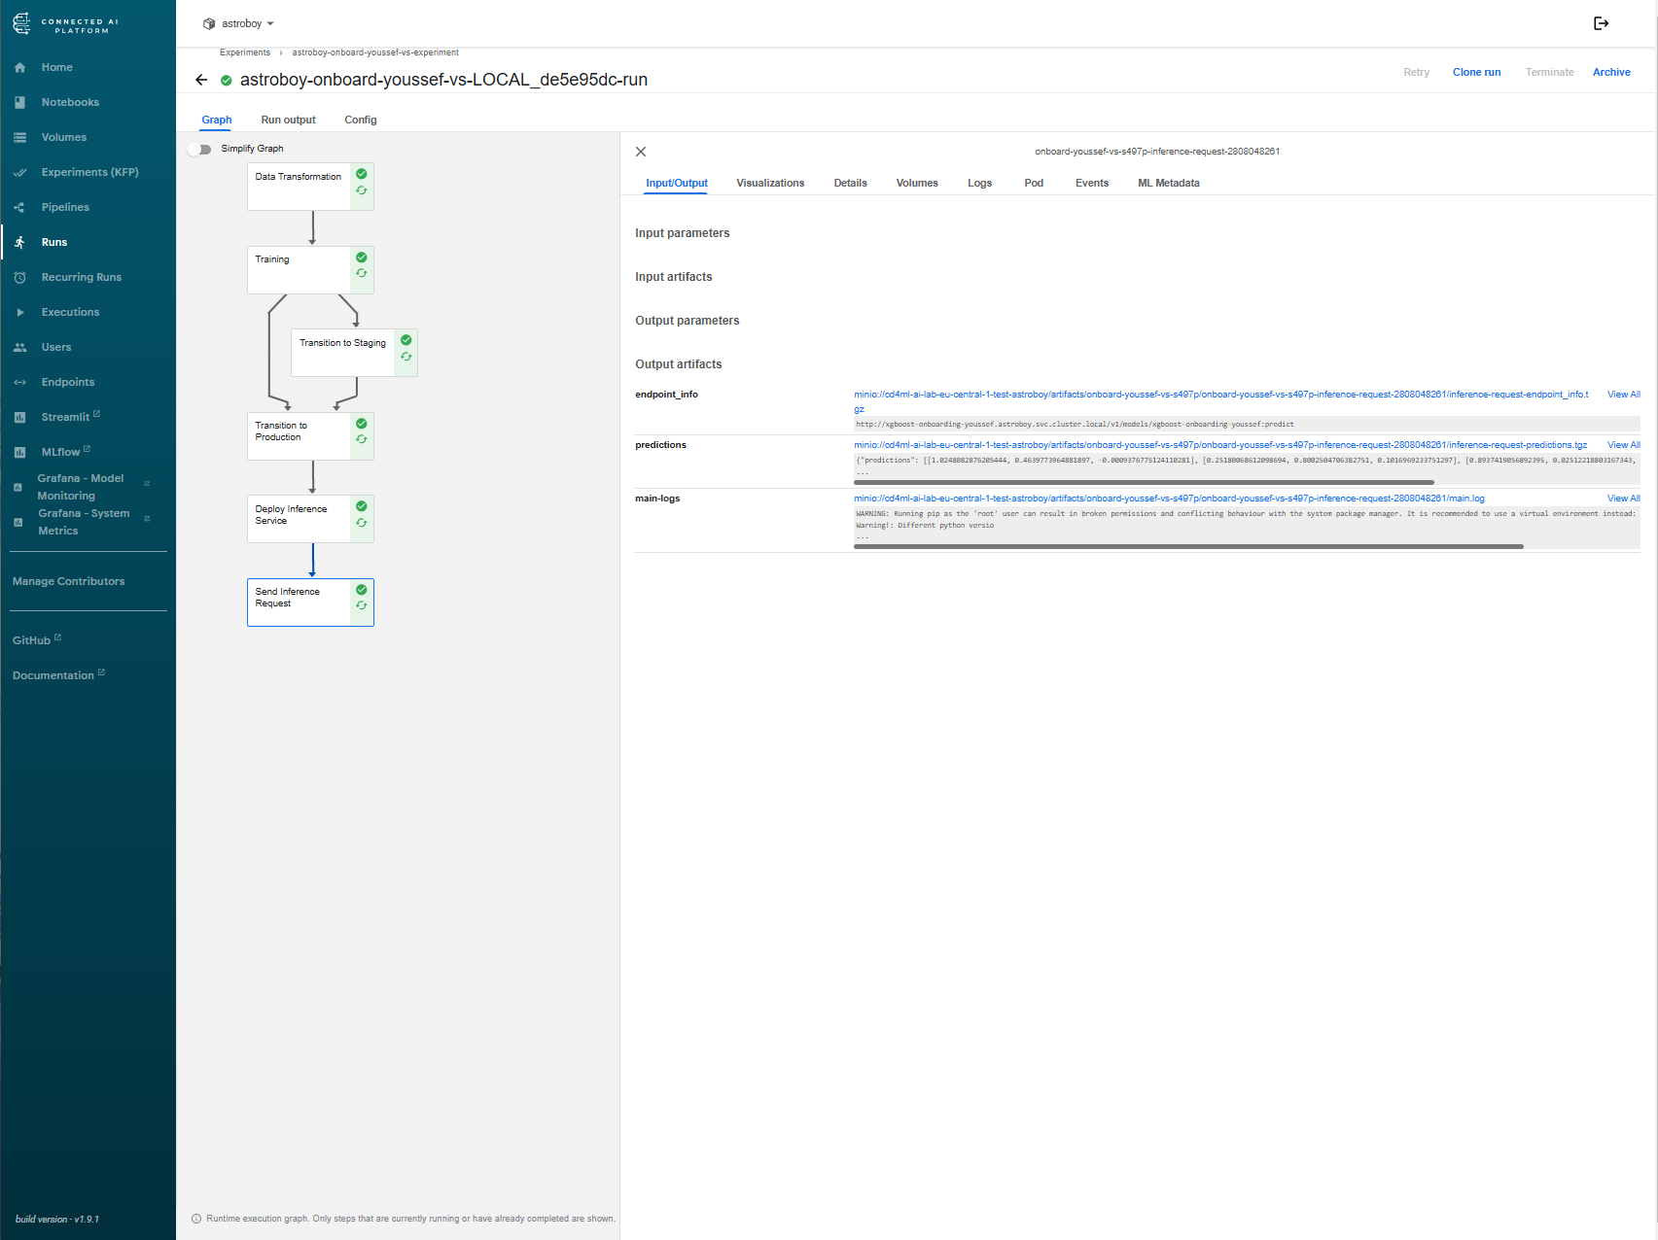Open the main.log minio link
1658x1240 pixels.
click(x=1169, y=499)
